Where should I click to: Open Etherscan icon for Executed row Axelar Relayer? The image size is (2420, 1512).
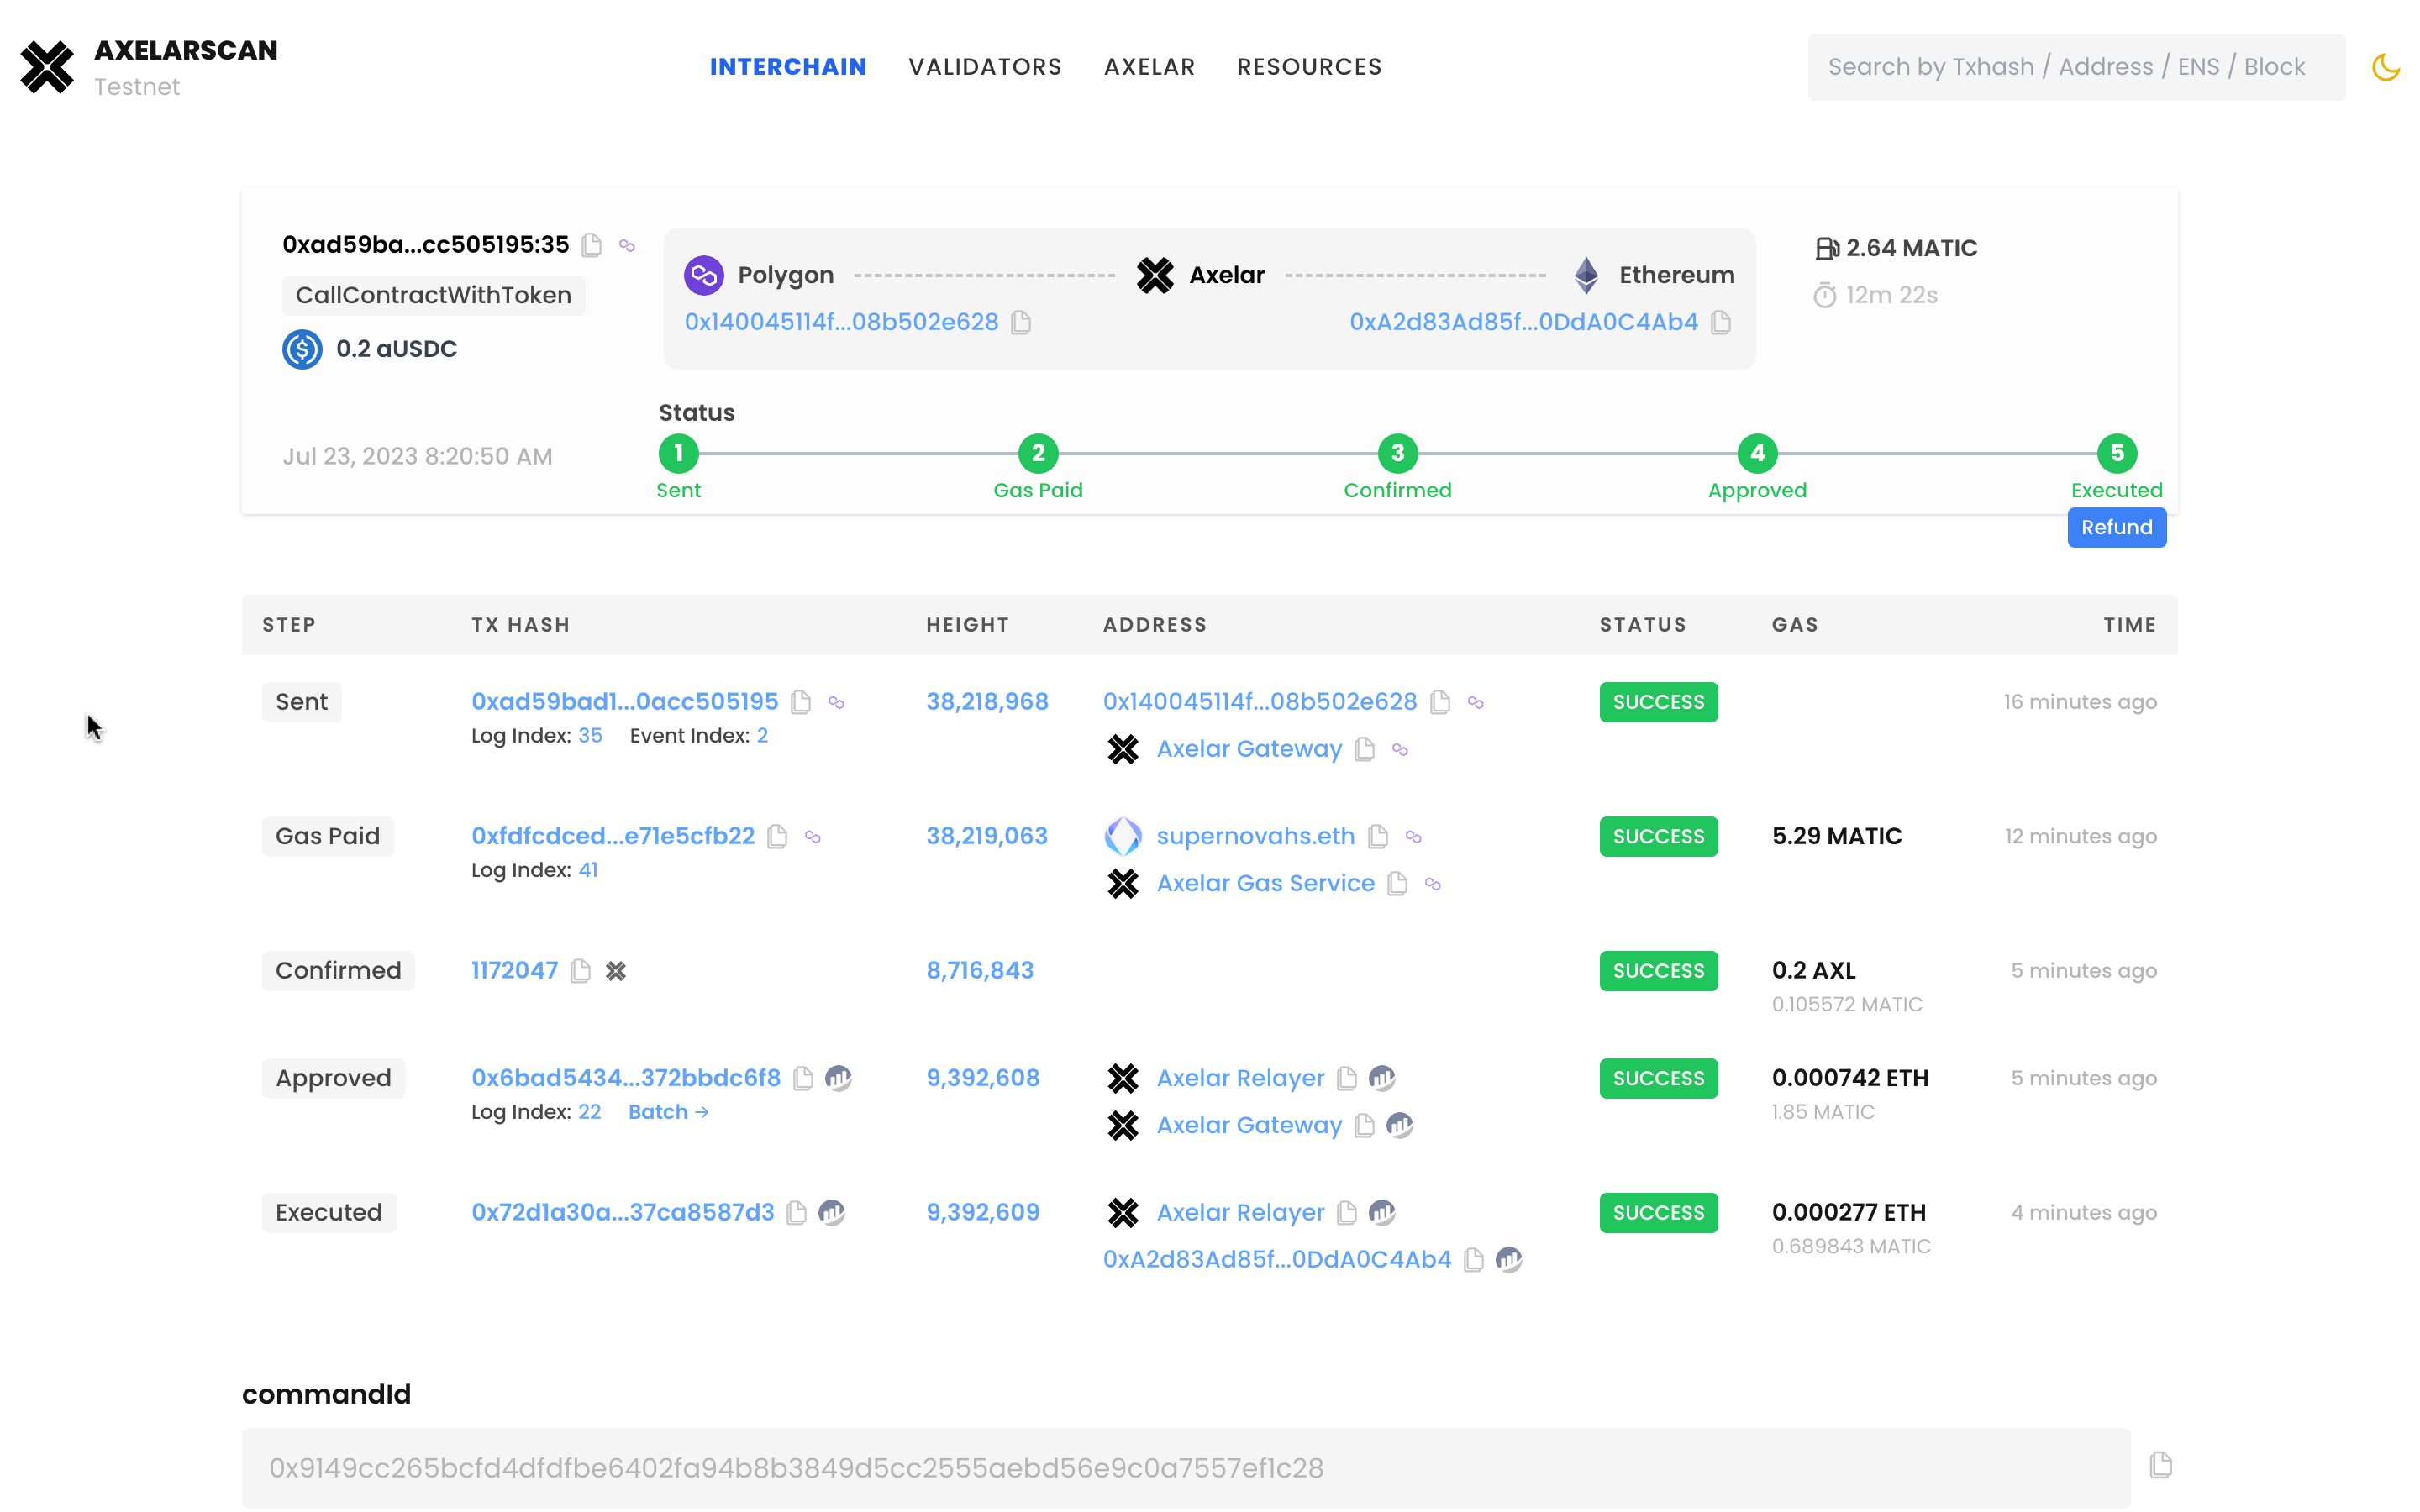tap(1382, 1212)
